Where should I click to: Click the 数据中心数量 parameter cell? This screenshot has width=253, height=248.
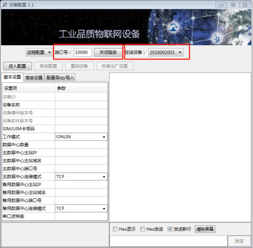tap(81, 145)
